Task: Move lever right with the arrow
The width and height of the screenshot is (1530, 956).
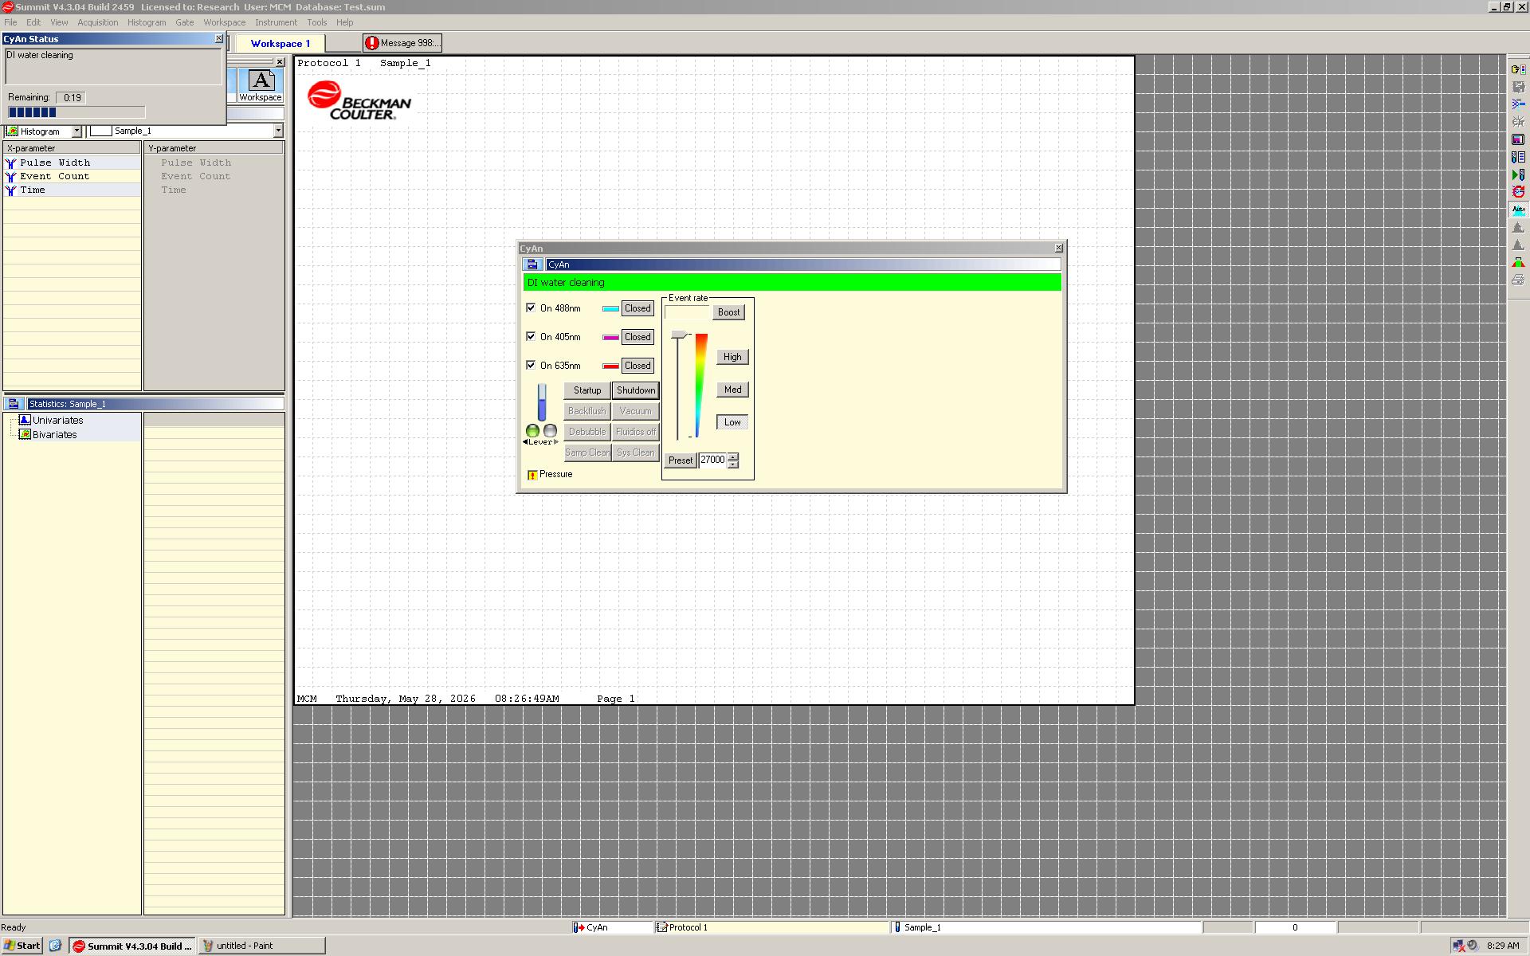Action: [x=556, y=442]
